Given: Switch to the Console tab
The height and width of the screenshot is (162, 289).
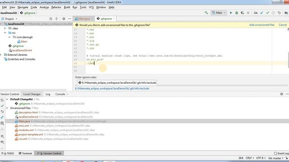Looking at the screenshot, I should click(x=60, y=94).
